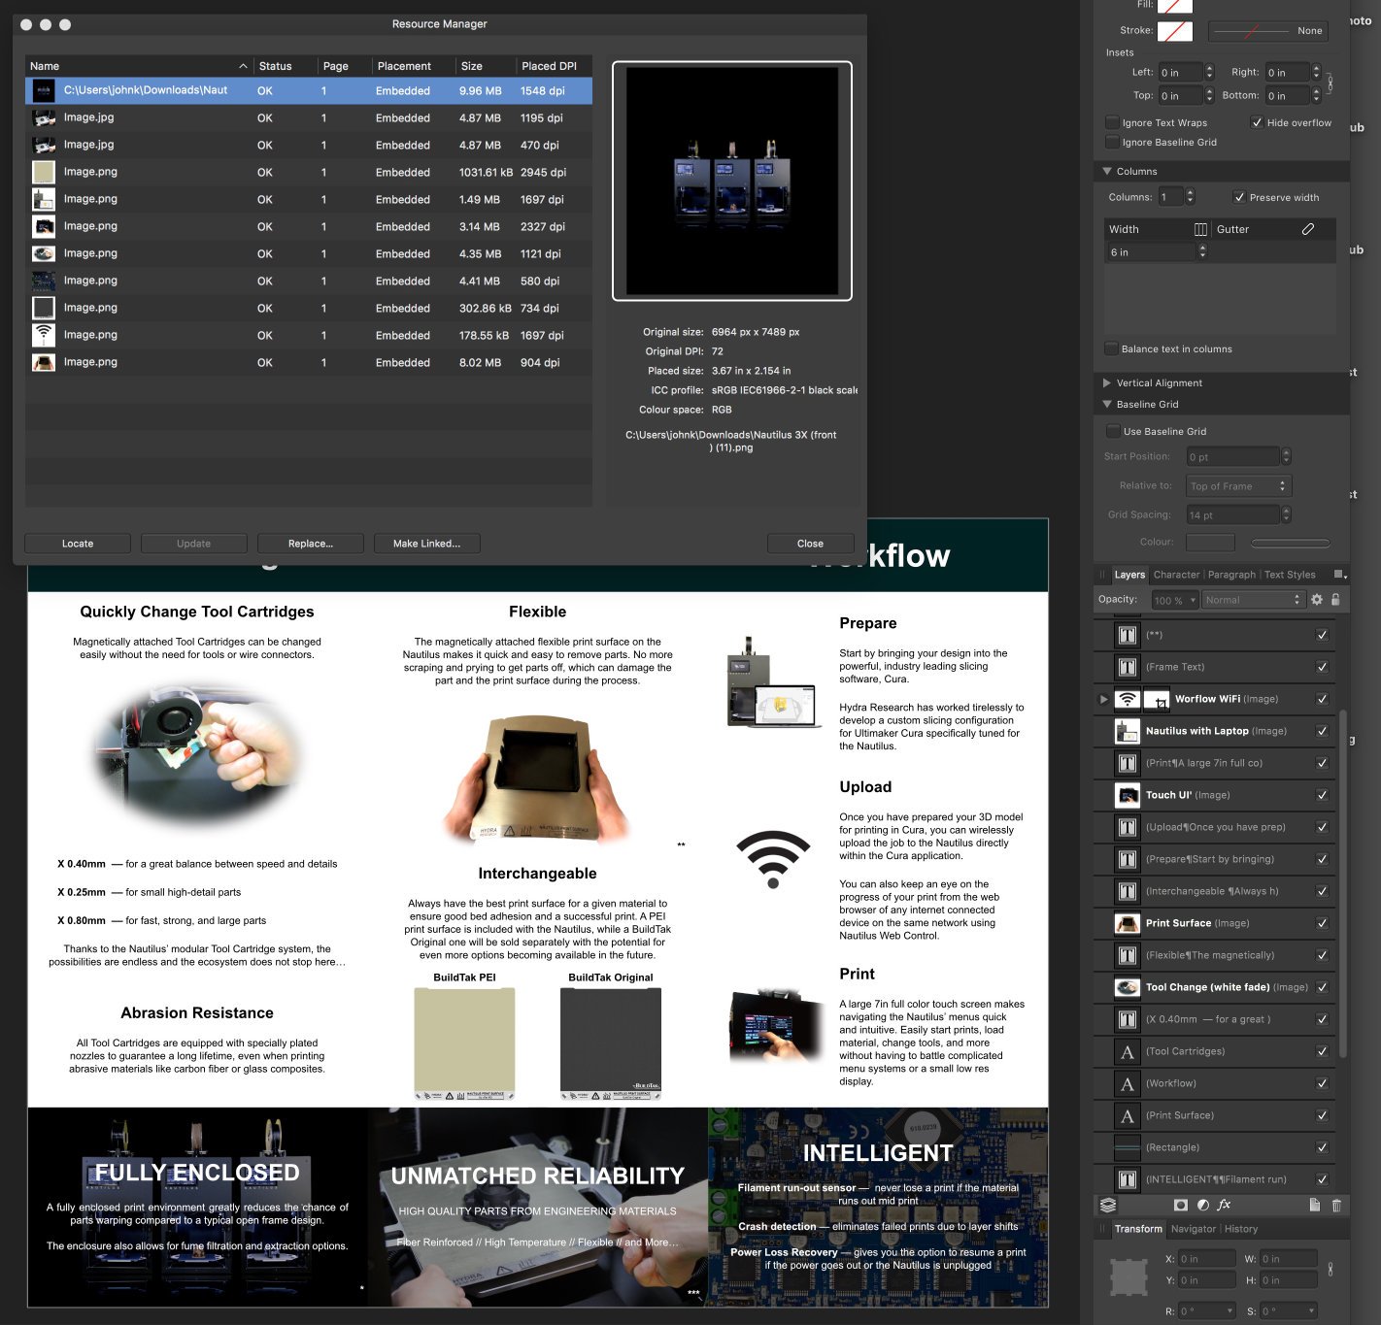The height and width of the screenshot is (1325, 1381).
Task: Click the columns icon beside Width header
Action: 1200,229
